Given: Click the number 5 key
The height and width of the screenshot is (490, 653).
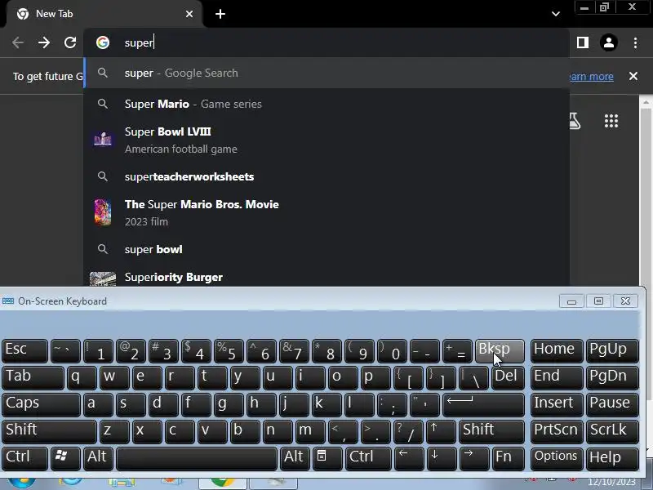Looking at the screenshot, I should 229,351.
